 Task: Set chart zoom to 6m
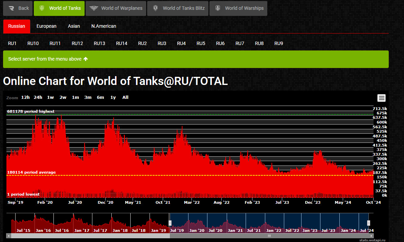point(100,97)
